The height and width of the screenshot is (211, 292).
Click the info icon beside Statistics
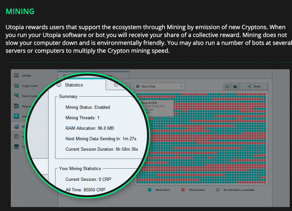click(59, 85)
